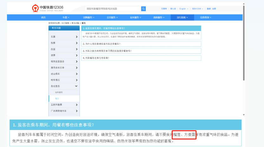Click the 注册 register link

point(214,9)
